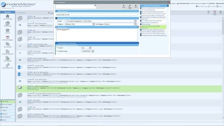Select My Portal tab at bottom left

point(8,101)
